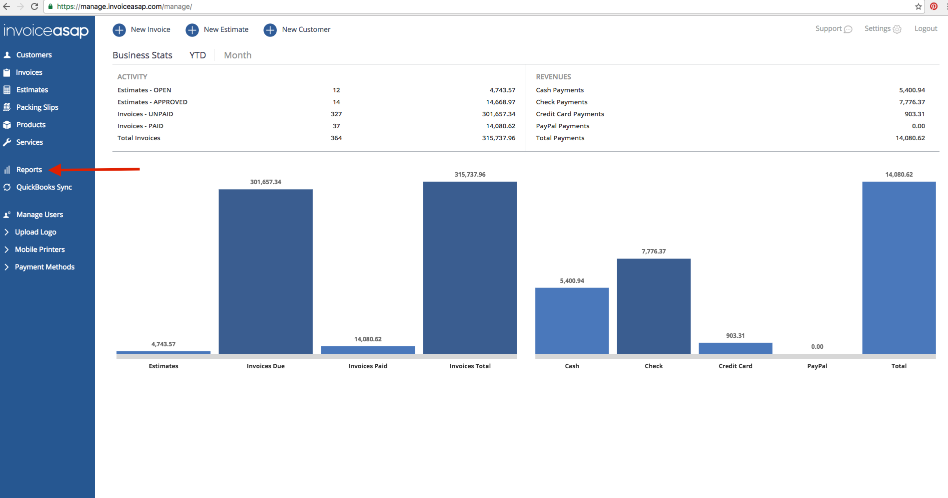Viewport: 948px width, 498px height.
Task: Click the New Invoice plus icon
Action: point(119,30)
